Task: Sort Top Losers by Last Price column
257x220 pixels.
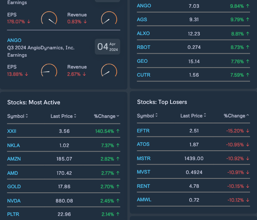Action: (193, 116)
